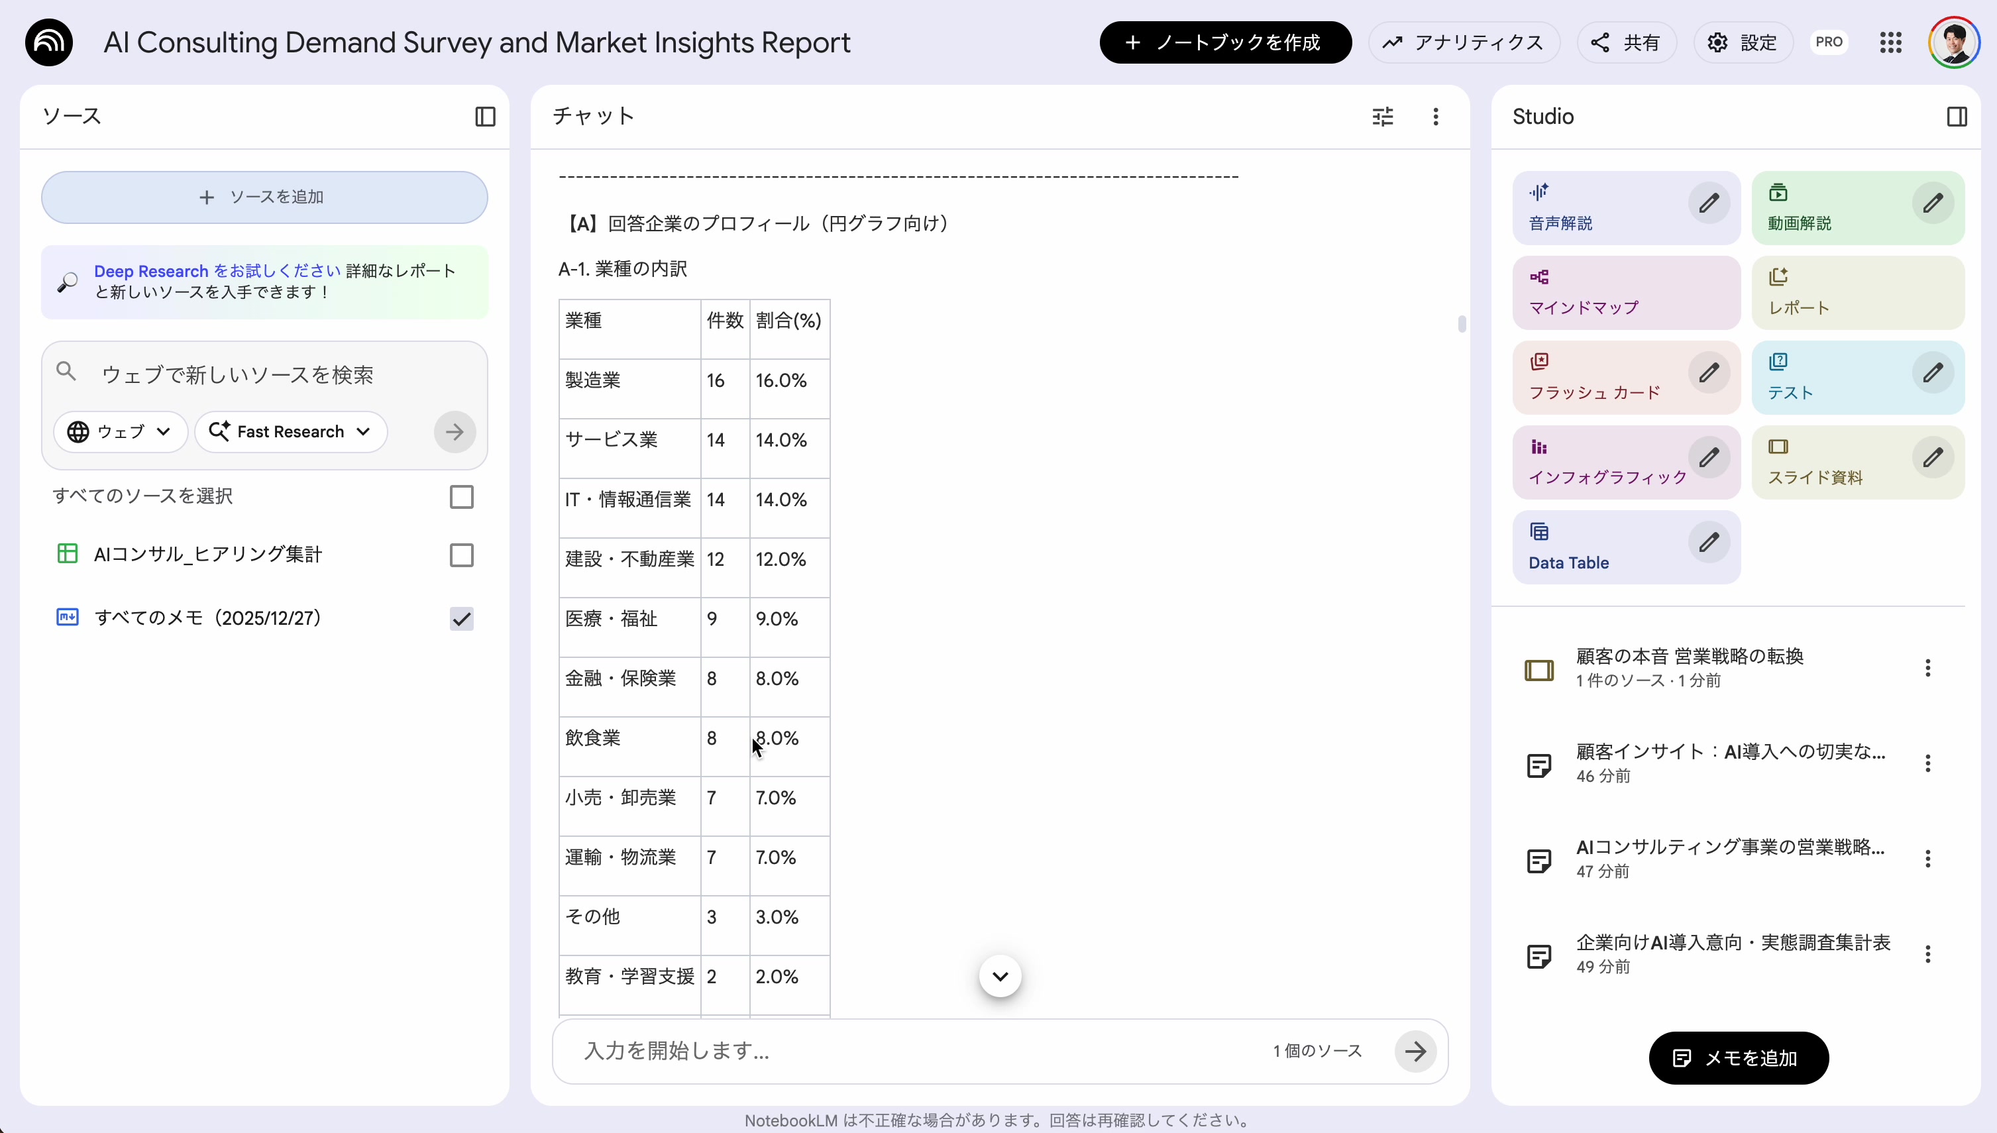Edit the 動画解説 with the pencil icon
The width and height of the screenshot is (1997, 1133).
click(x=1933, y=203)
